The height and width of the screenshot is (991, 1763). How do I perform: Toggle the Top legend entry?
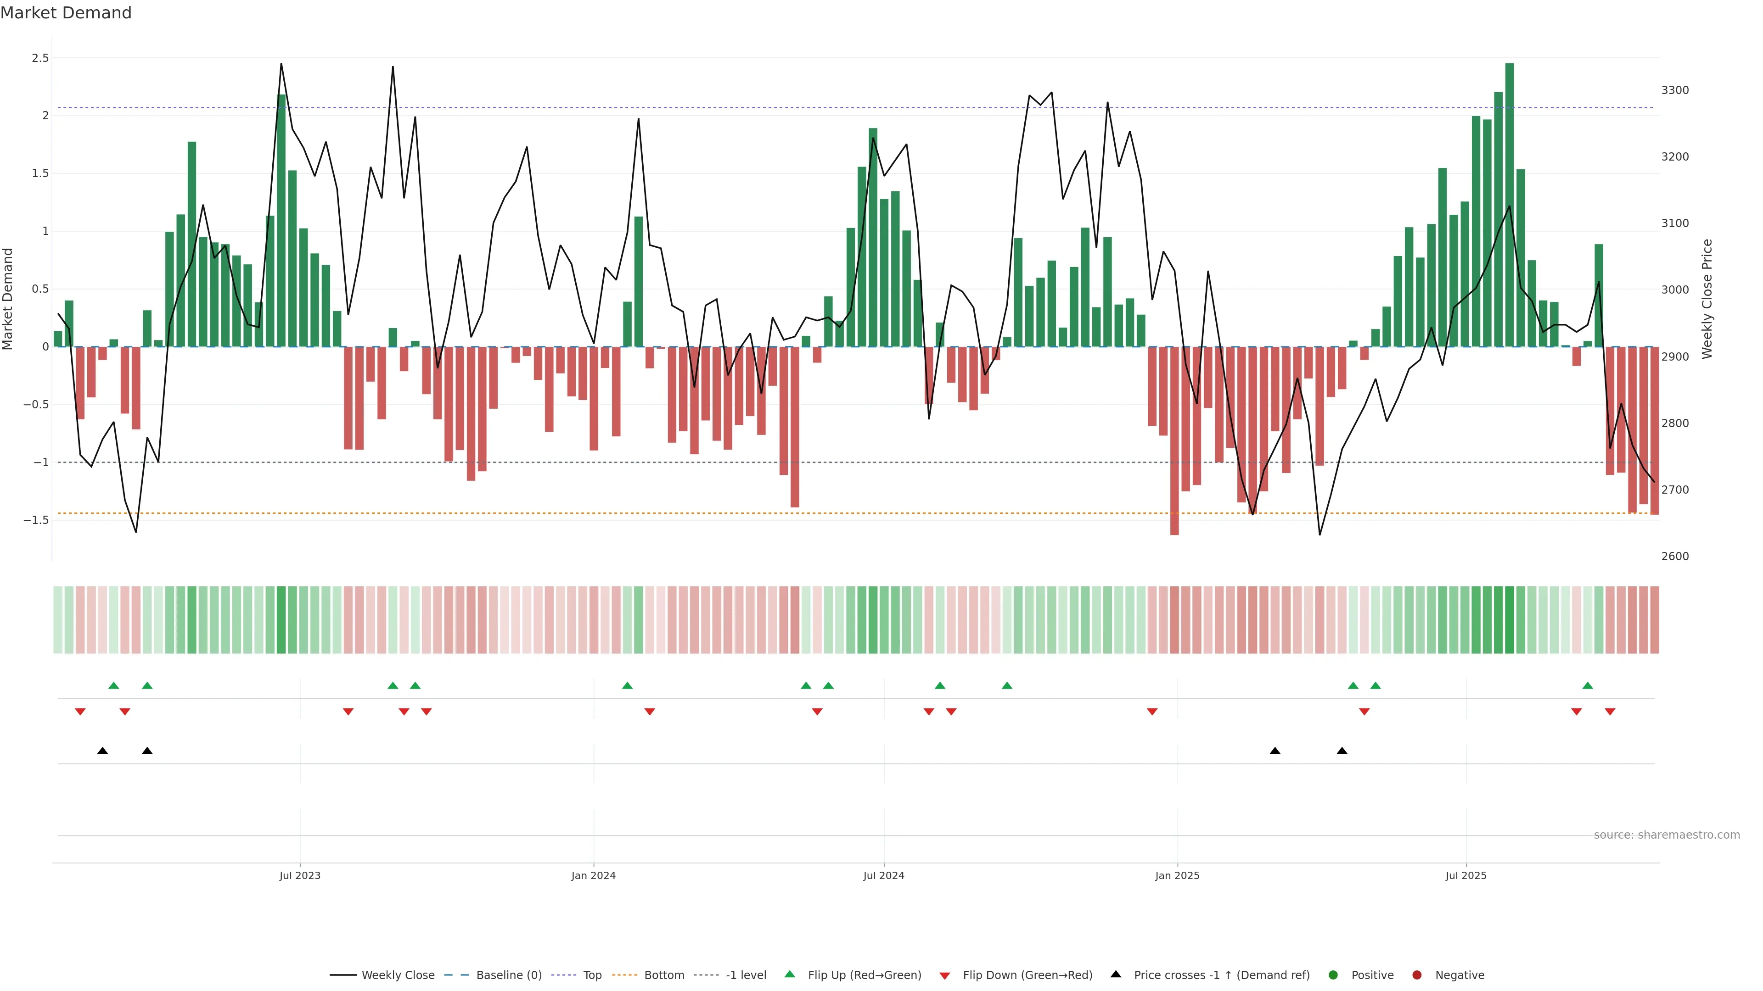tap(592, 974)
